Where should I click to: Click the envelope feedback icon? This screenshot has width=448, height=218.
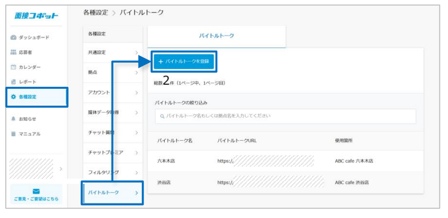pyautogui.click(x=36, y=191)
